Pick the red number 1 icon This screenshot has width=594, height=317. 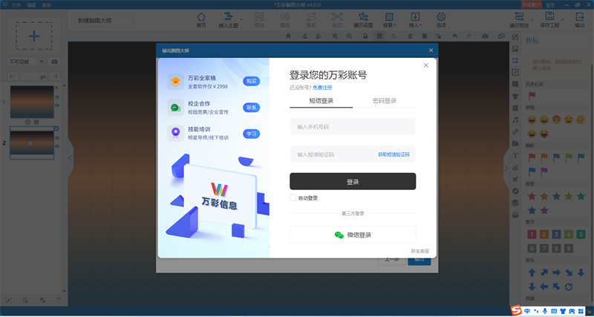pos(532,235)
